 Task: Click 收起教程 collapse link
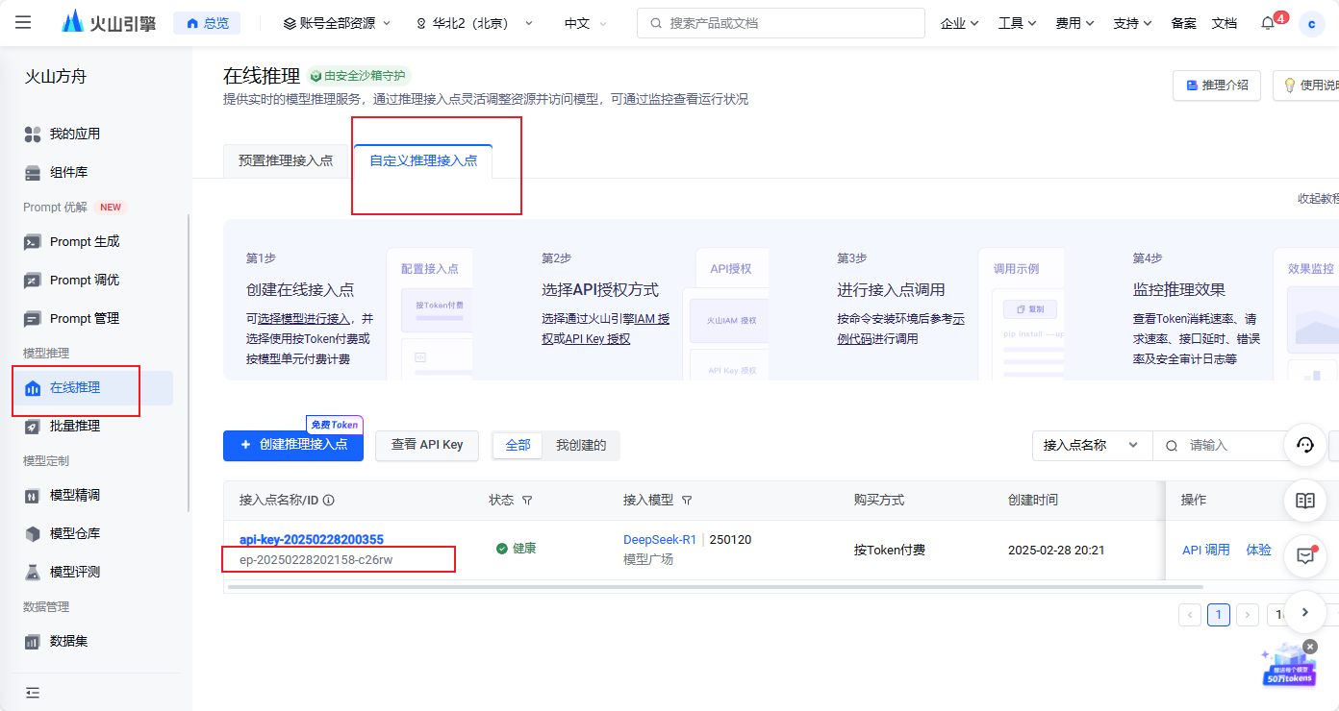tap(1318, 199)
